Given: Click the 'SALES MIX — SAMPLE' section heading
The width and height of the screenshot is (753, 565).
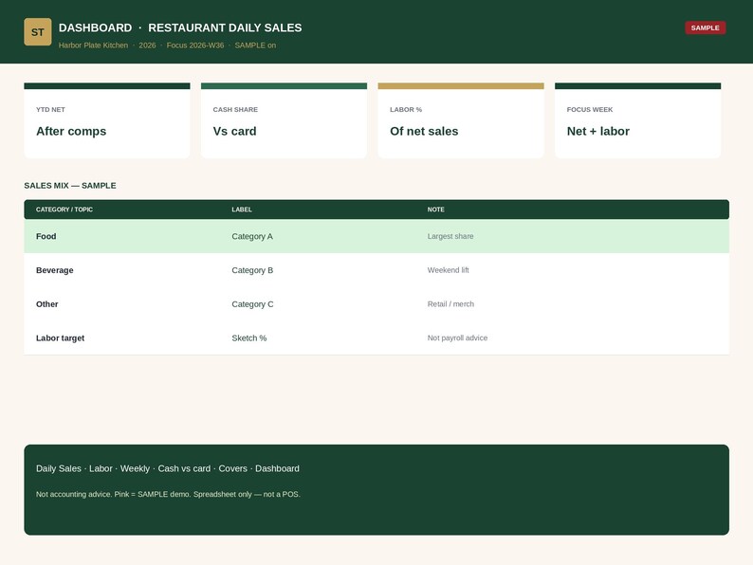Looking at the screenshot, I should [70, 185].
